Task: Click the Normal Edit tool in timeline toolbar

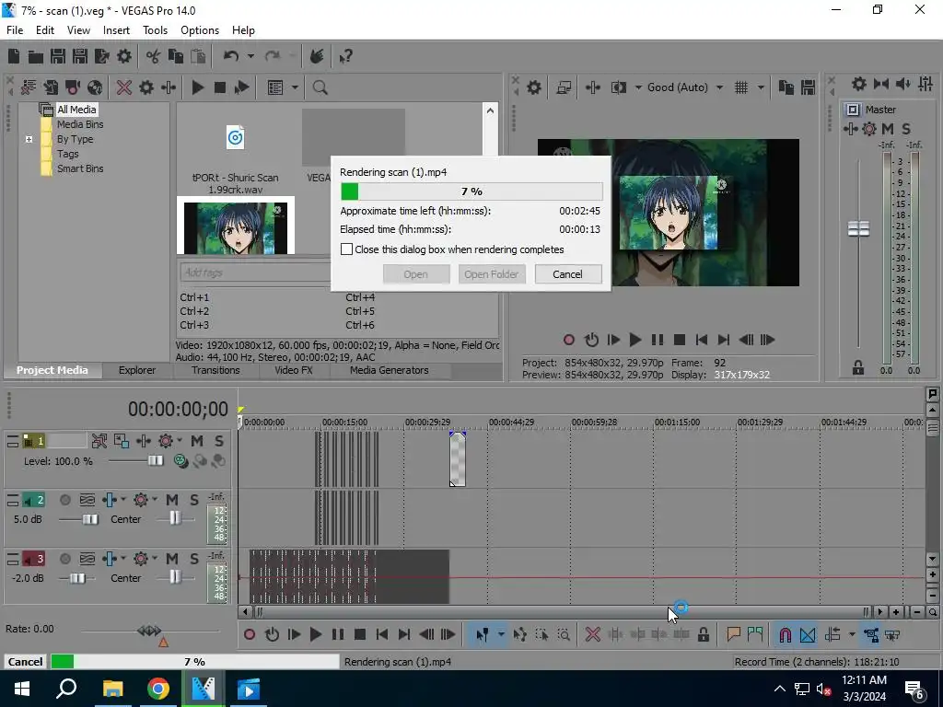Action: point(483,634)
